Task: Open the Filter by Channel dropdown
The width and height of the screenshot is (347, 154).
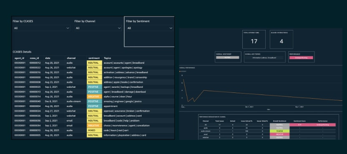Action: pyautogui.click(x=98, y=28)
